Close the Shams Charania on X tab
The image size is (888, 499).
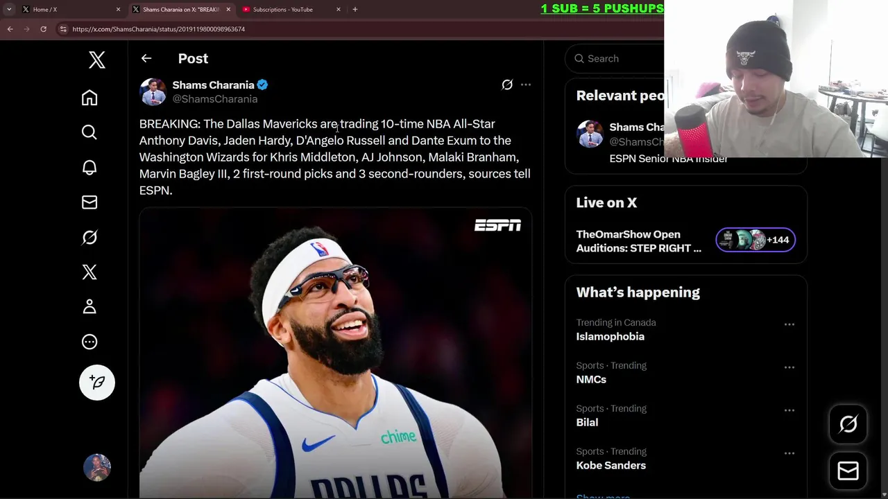point(228,9)
